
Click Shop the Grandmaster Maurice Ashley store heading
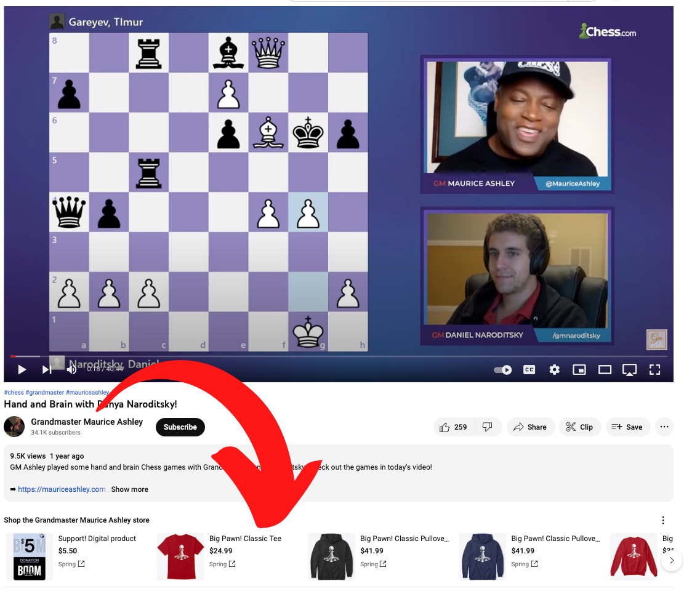pos(76,520)
